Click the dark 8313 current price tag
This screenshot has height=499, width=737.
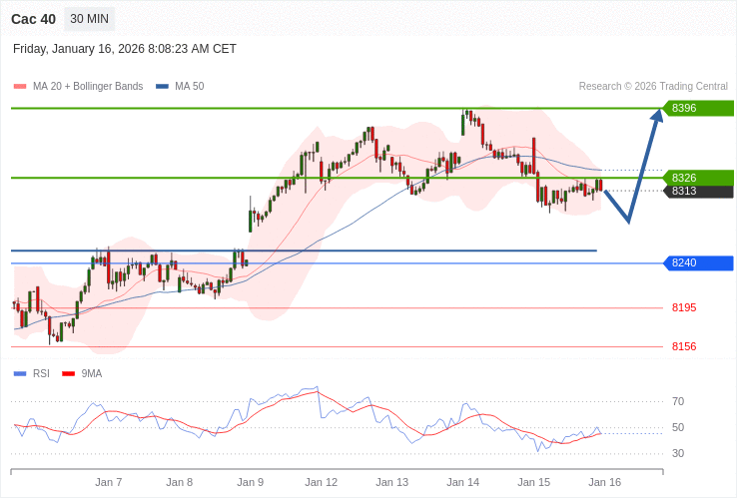coord(698,191)
